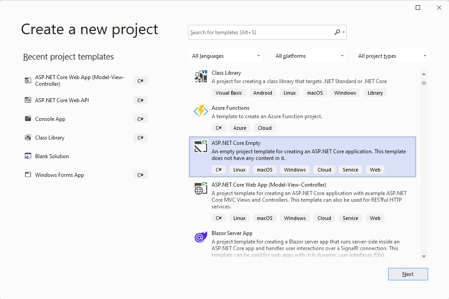
Task: Select the Class Library template title in list
Action: [226, 73]
